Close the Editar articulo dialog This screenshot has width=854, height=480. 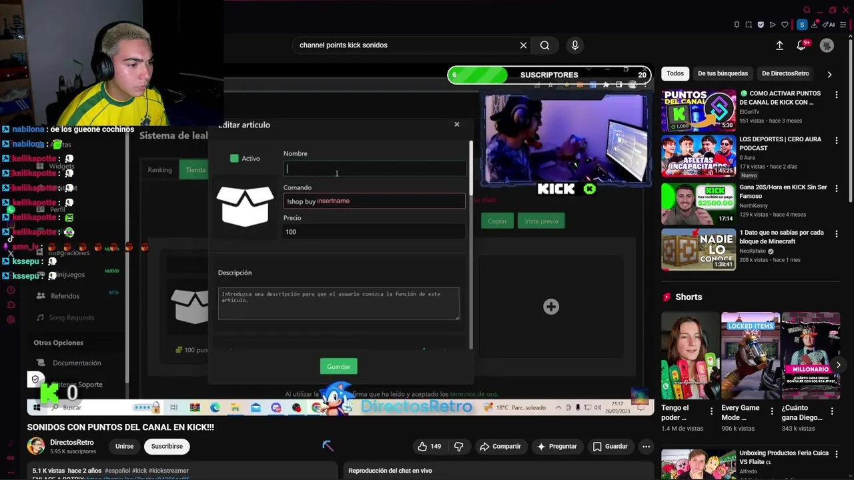(457, 125)
